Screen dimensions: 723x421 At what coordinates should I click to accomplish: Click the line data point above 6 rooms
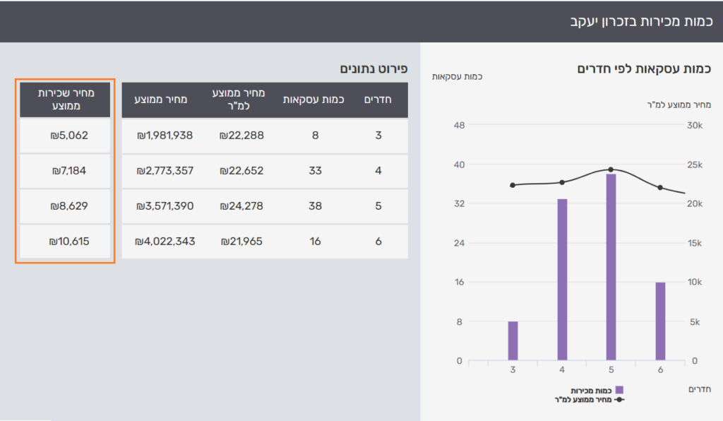pos(660,188)
